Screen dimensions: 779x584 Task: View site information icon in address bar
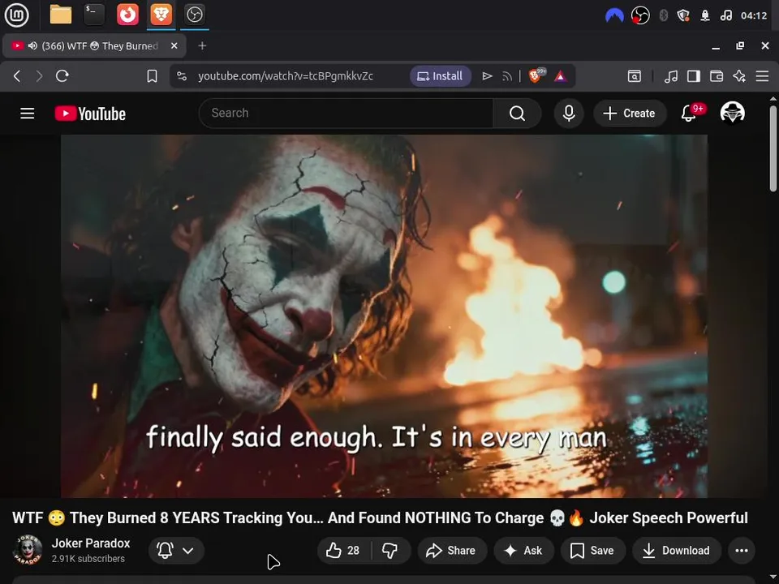click(x=182, y=76)
